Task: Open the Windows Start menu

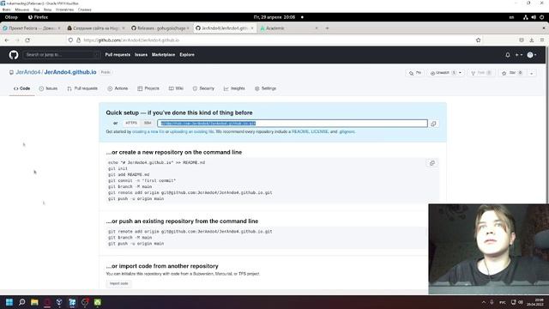Action: (x=9, y=302)
